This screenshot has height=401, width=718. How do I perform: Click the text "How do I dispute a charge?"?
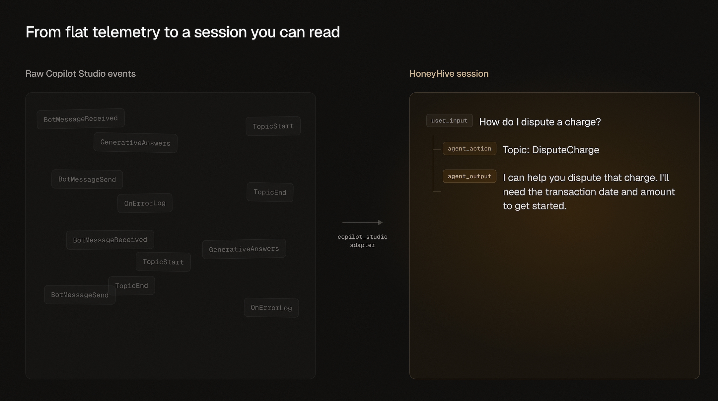(540, 122)
